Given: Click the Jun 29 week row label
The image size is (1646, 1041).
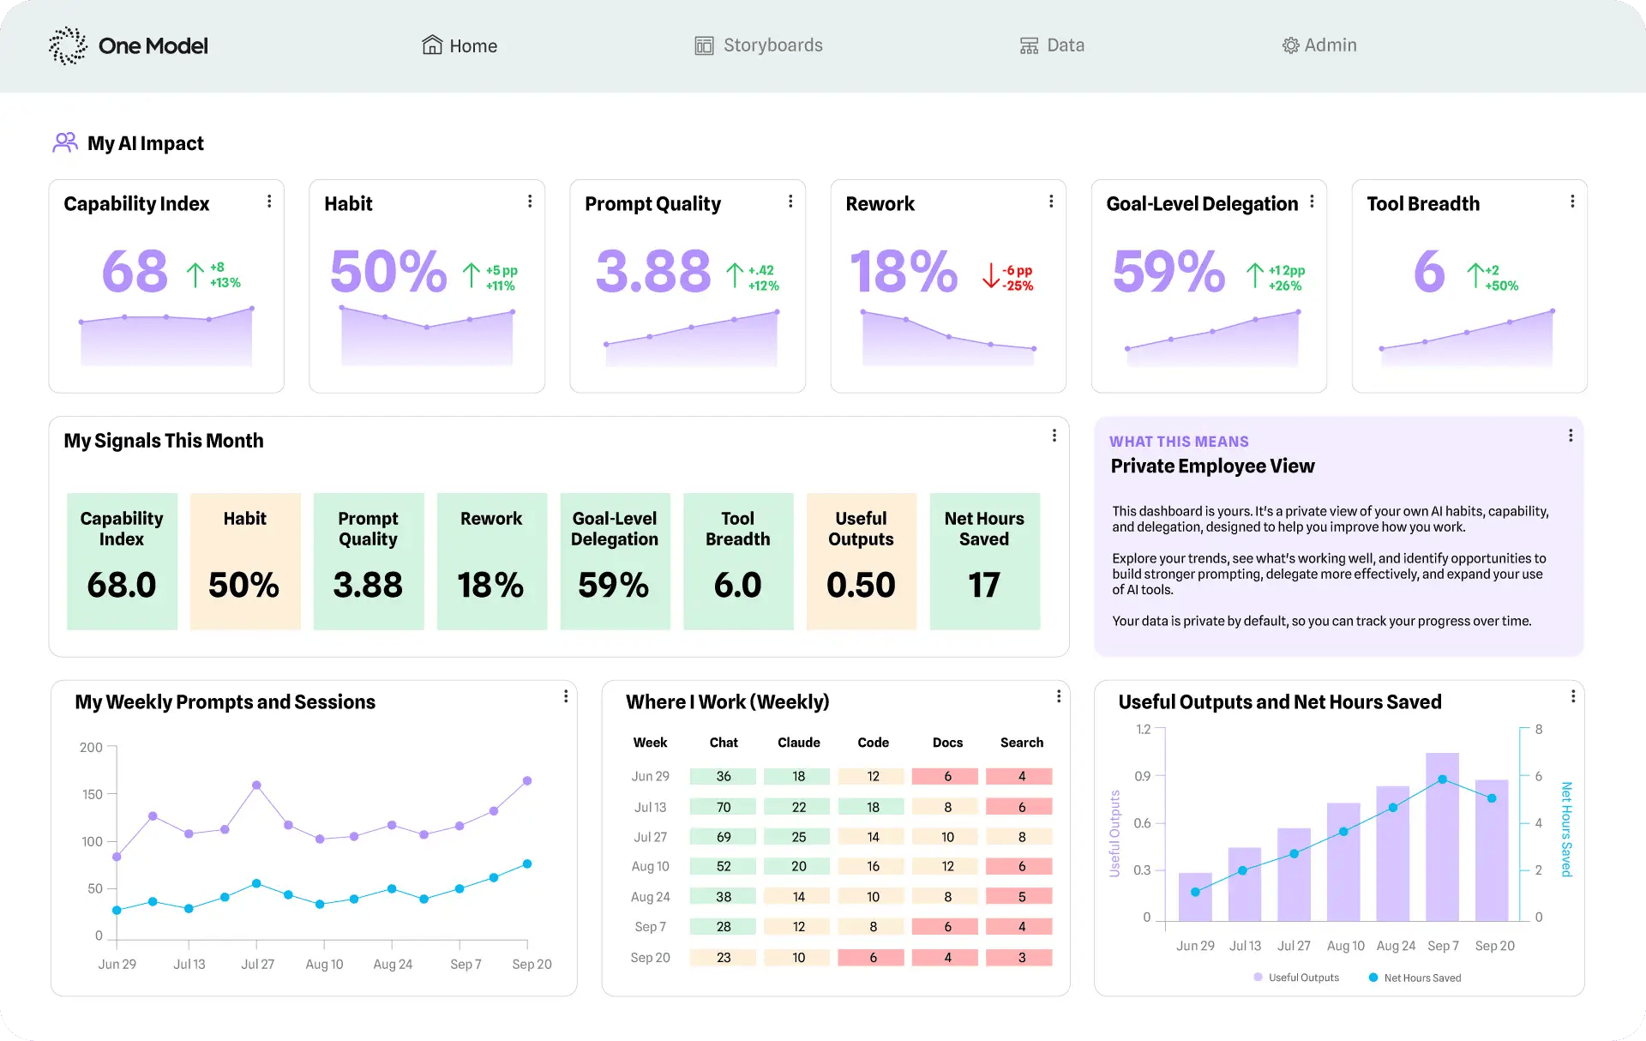Looking at the screenshot, I should (x=651, y=776).
